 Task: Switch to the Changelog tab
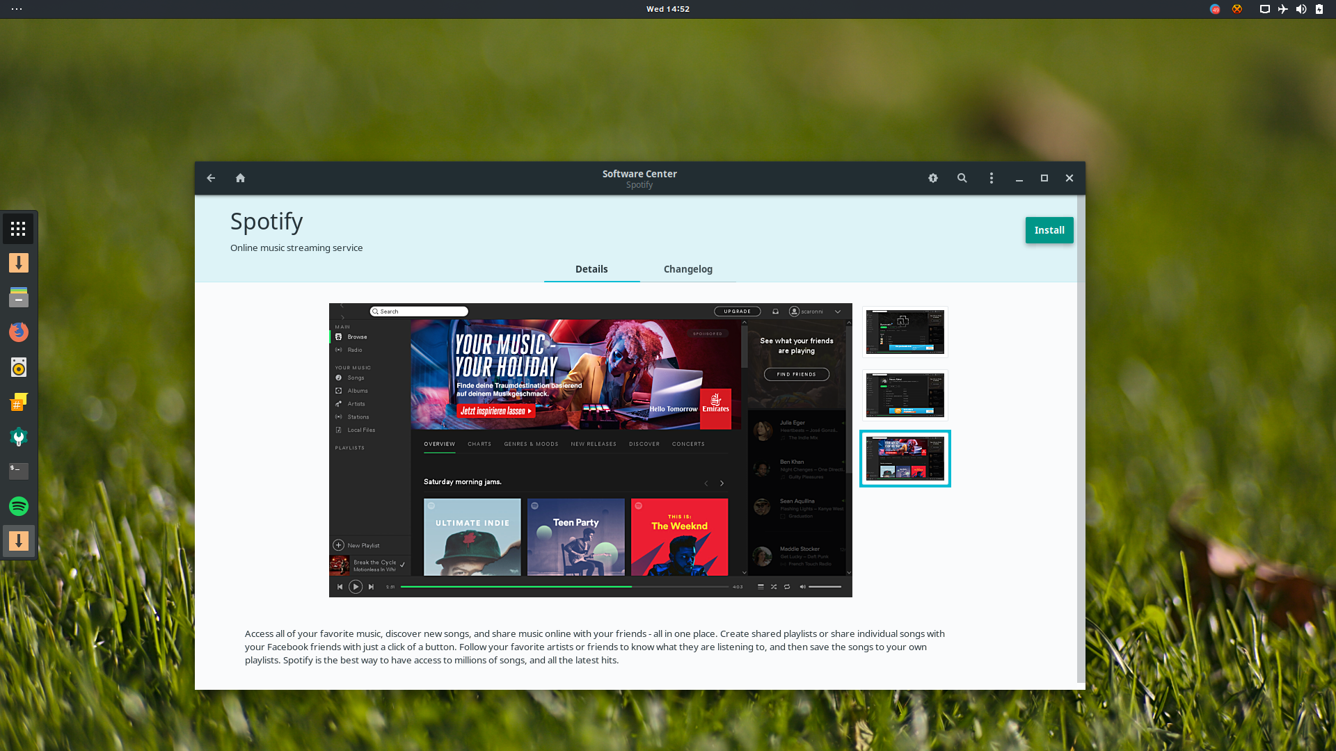coord(688,269)
